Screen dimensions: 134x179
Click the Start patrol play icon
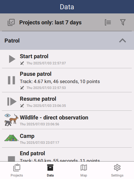click(12, 59)
